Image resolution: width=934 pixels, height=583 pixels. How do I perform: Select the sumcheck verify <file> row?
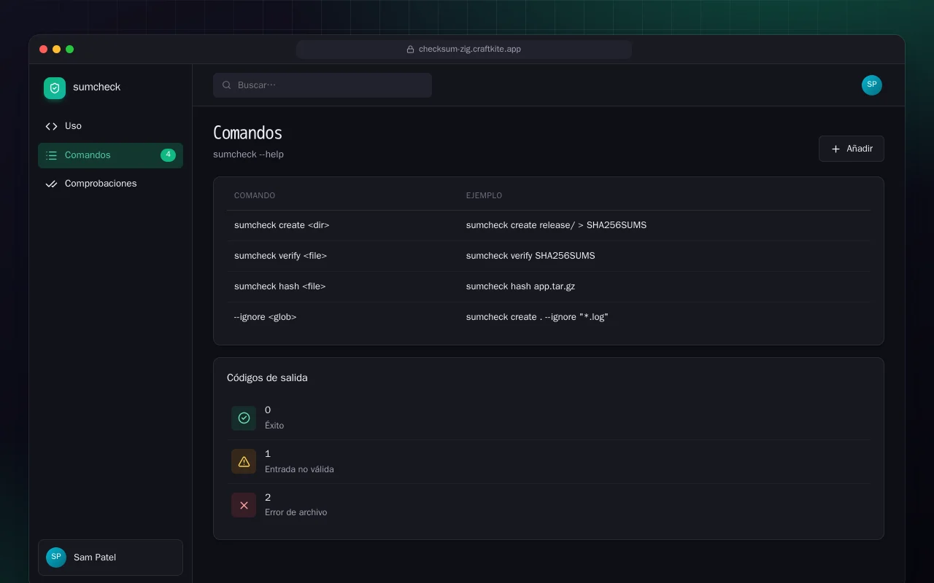[x=549, y=256]
